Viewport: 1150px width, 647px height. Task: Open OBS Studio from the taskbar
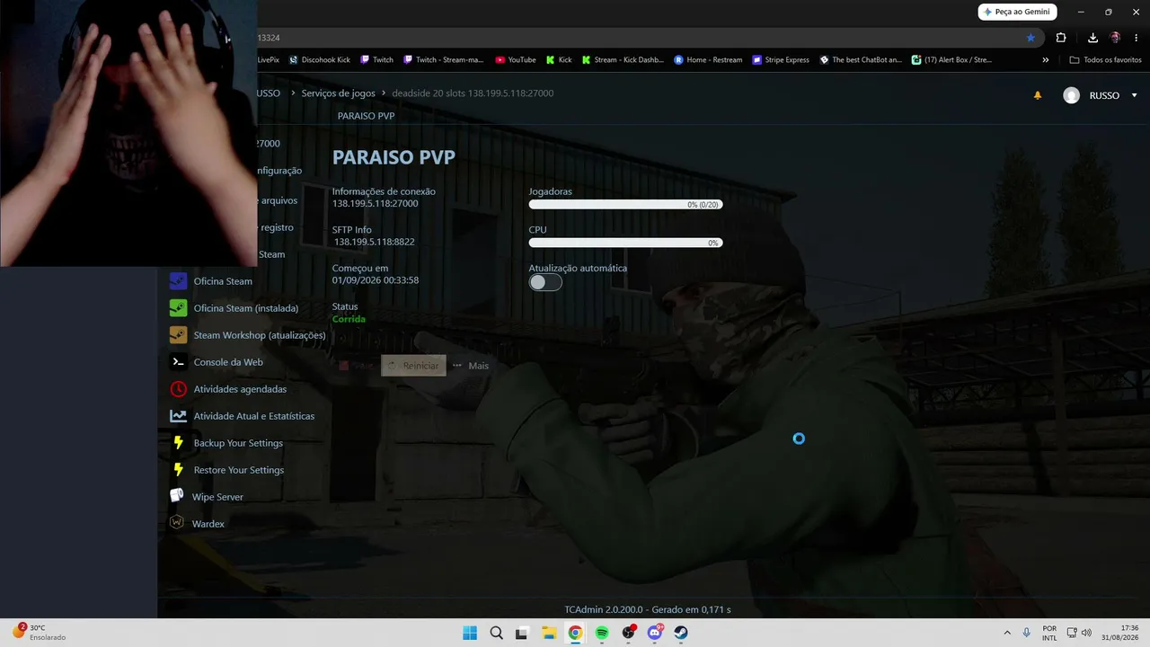pyautogui.click(x=629, y=633)
